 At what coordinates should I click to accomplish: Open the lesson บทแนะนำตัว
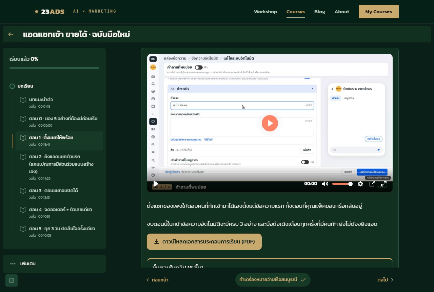[59, 103]
